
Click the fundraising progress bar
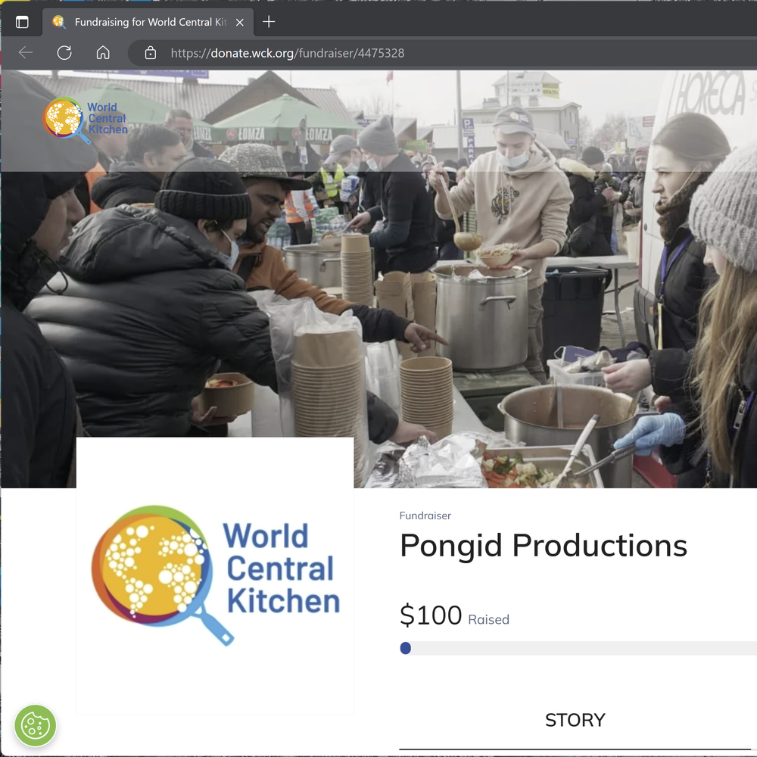tap(578, 649)
